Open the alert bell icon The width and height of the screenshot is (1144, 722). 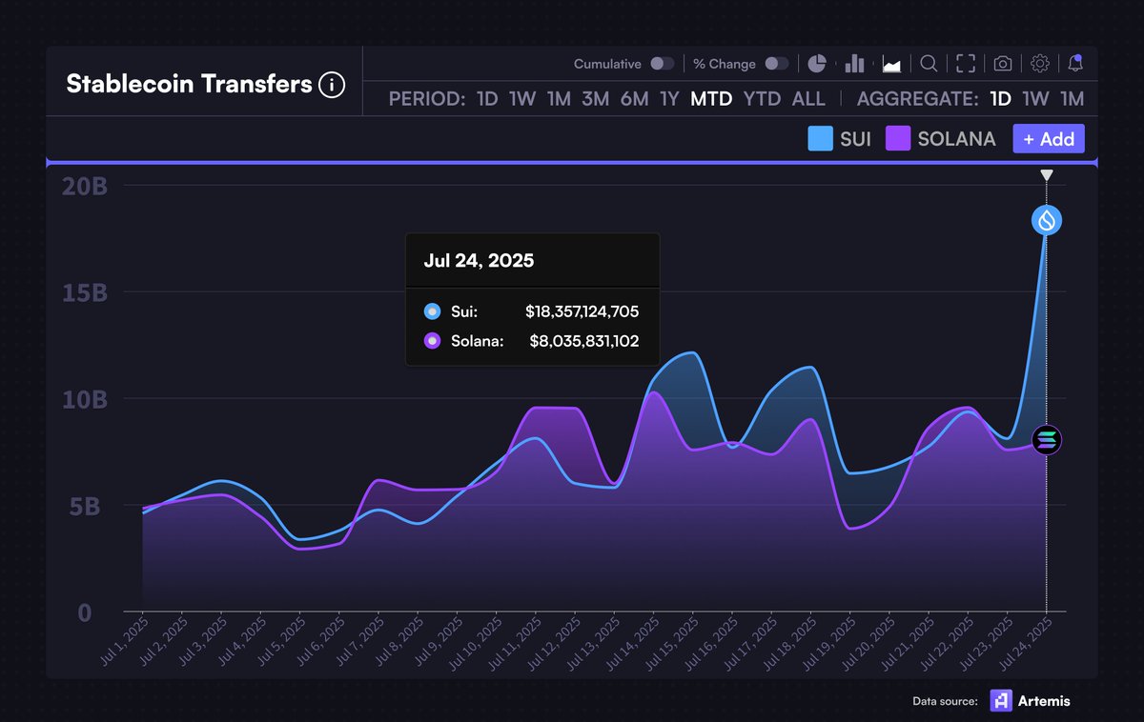click(1075, 64)
